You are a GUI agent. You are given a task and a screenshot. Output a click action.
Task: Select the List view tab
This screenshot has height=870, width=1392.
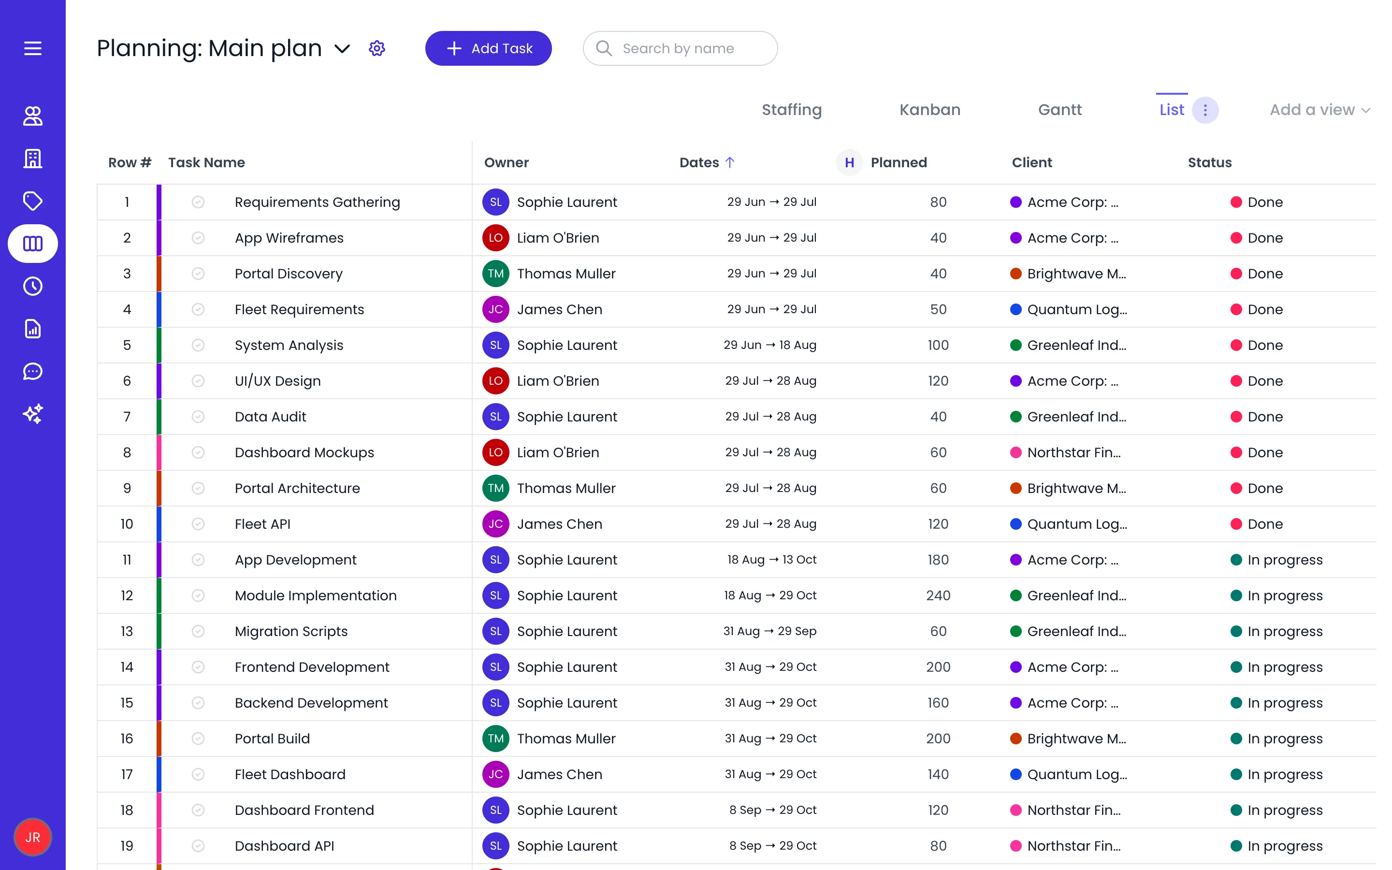(x=1172, y=110)
